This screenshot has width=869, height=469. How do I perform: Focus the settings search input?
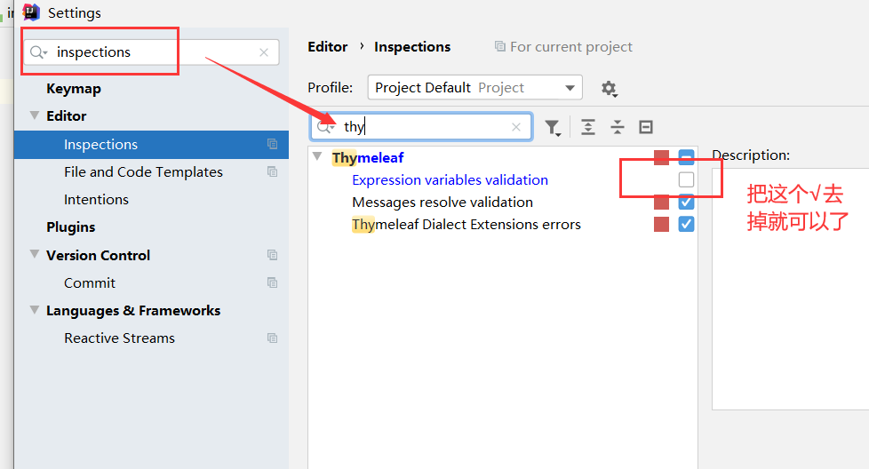[x=151, y=52]
